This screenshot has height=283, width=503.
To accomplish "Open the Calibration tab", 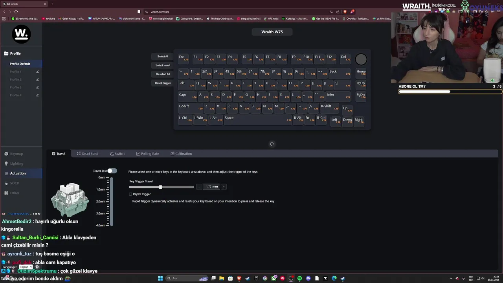I will [181, 154].
